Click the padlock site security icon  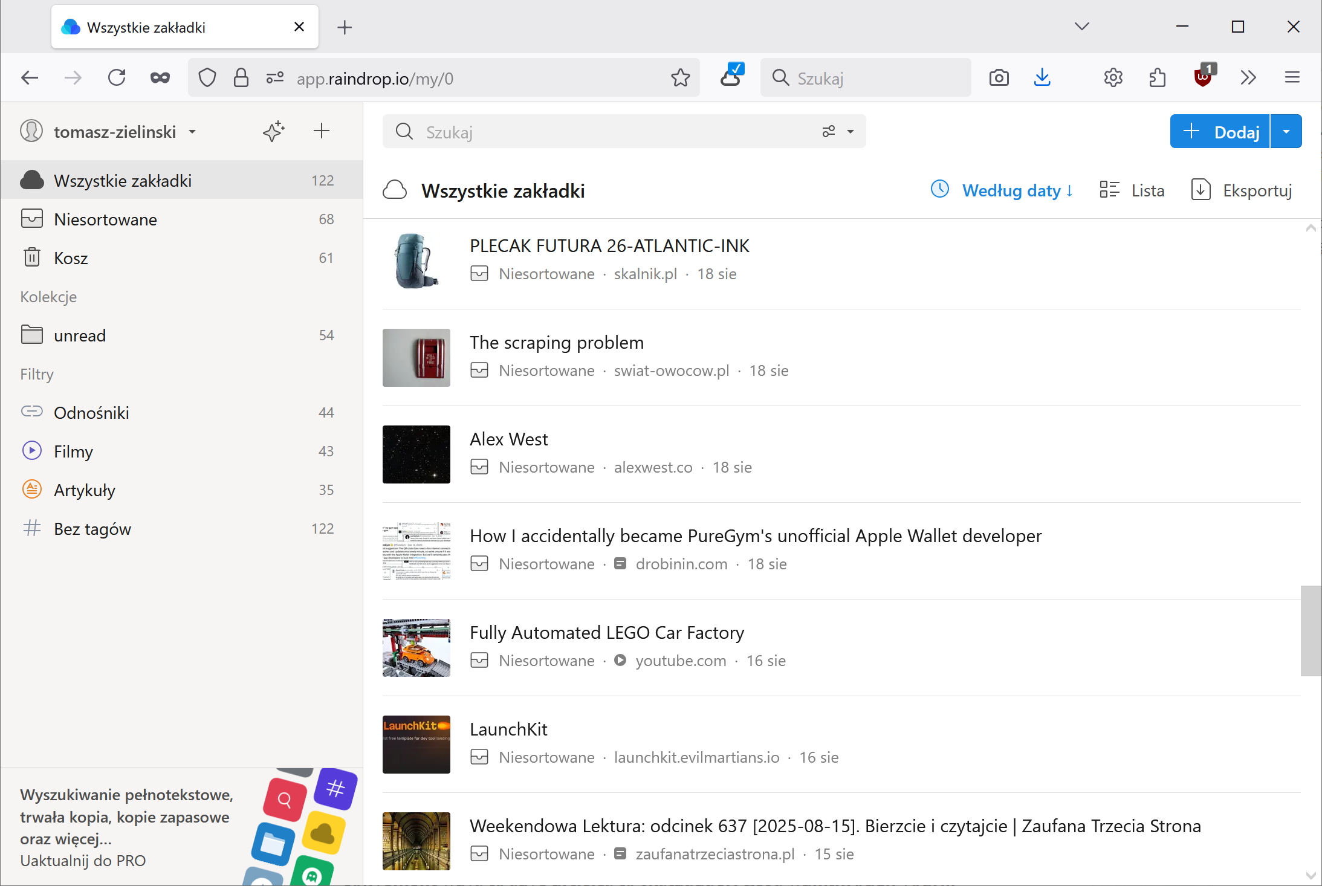pos(241,77)
